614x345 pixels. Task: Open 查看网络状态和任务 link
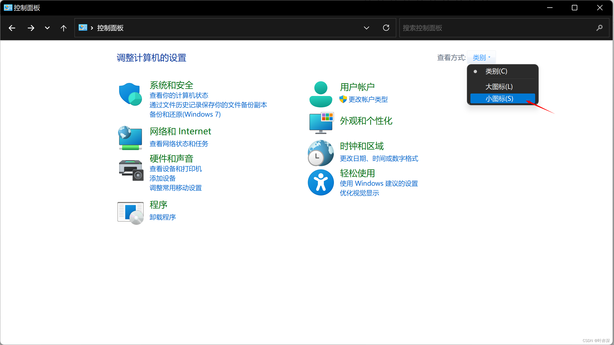[x=179, y=144]
